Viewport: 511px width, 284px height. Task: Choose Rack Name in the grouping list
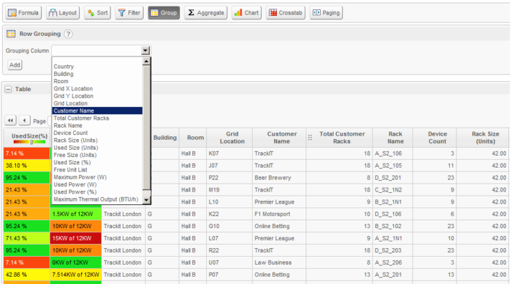click(68, 125)
